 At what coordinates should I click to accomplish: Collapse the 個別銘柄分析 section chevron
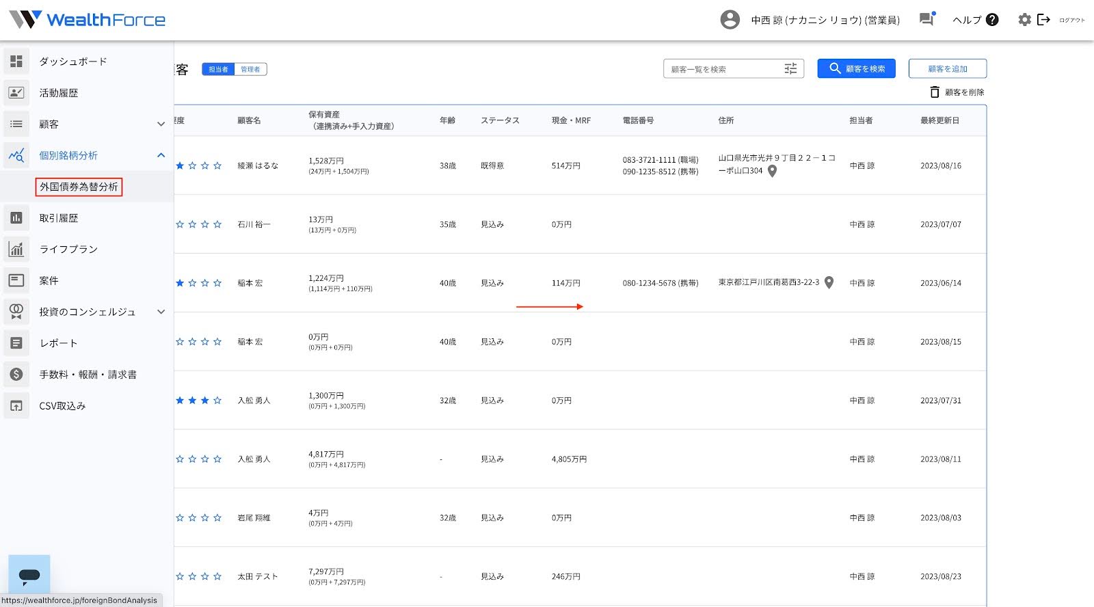161,155
